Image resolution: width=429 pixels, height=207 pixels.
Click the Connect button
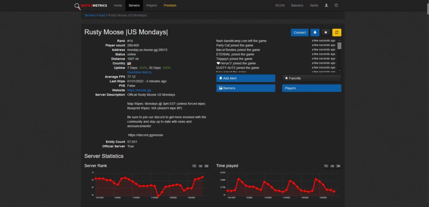click(300, 33)
